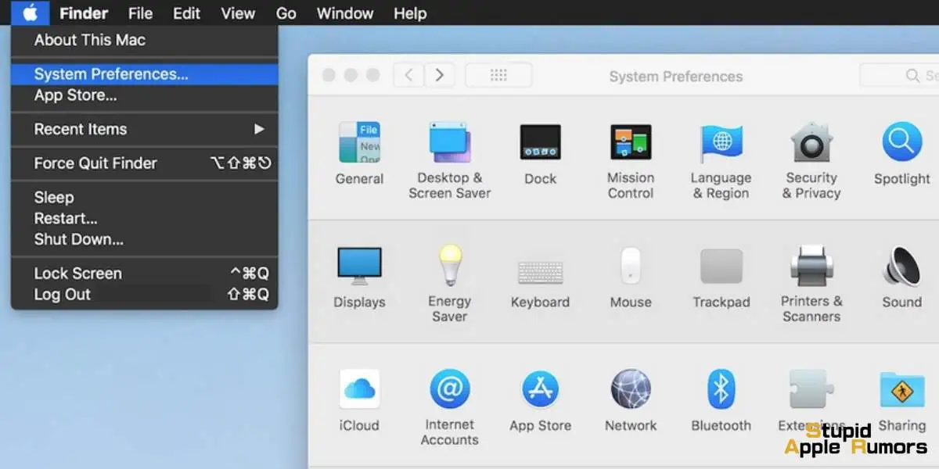The image size is (939, 469).
Task: Open the Displays preferences pane
Action: [x=359, y=277]
